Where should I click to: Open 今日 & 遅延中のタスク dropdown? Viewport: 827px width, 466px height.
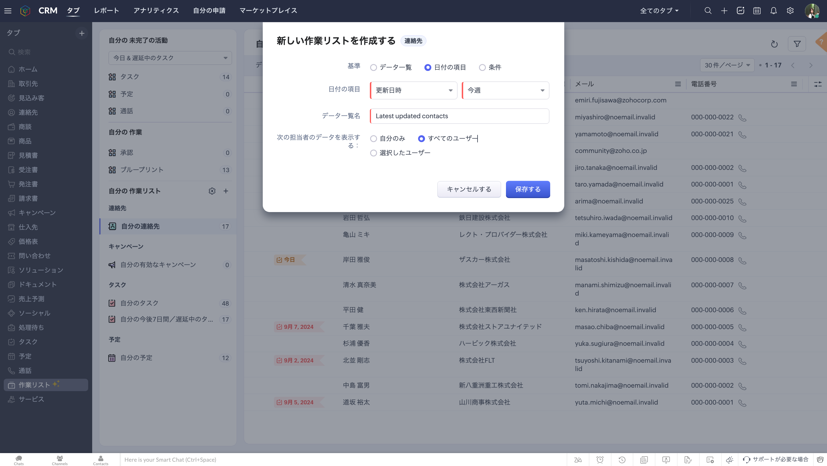tap(170, 58)
